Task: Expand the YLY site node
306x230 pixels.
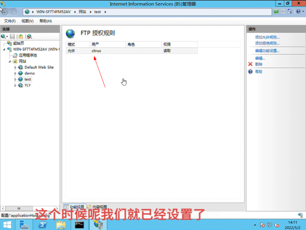Action: 15,85
